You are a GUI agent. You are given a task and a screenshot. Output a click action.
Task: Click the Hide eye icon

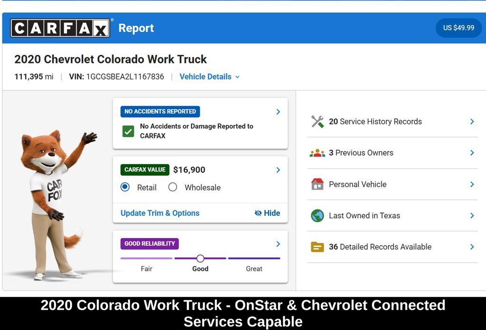tap(258, 213)
